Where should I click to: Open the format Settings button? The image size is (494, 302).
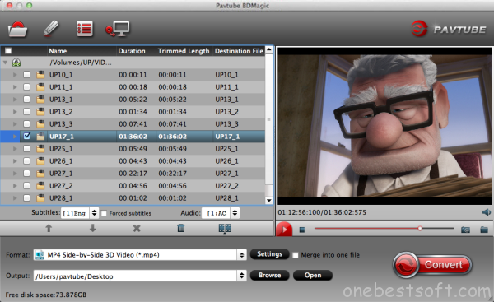coord(269,254)
